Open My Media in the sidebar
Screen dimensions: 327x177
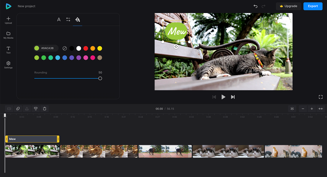pyautogui.click(x=8, y=35)
